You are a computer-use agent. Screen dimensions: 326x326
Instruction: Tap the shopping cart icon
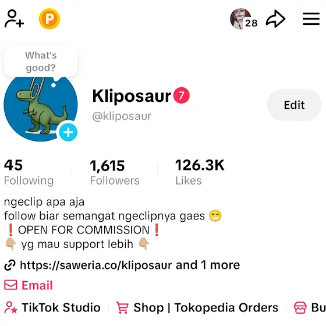[122, 307]
